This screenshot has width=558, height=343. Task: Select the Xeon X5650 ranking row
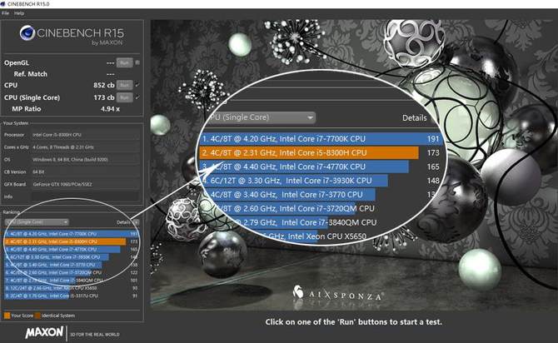coord(71,288)
